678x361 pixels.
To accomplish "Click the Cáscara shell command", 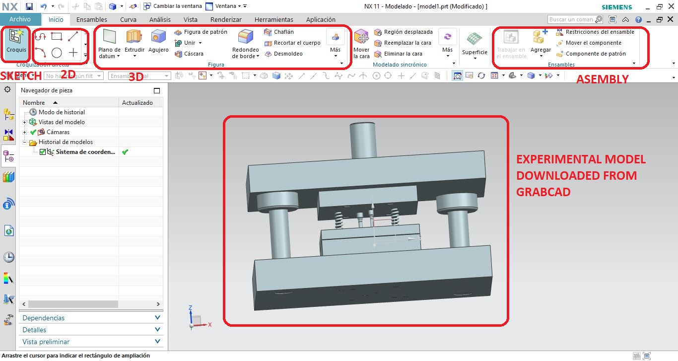I will point(189,54).
